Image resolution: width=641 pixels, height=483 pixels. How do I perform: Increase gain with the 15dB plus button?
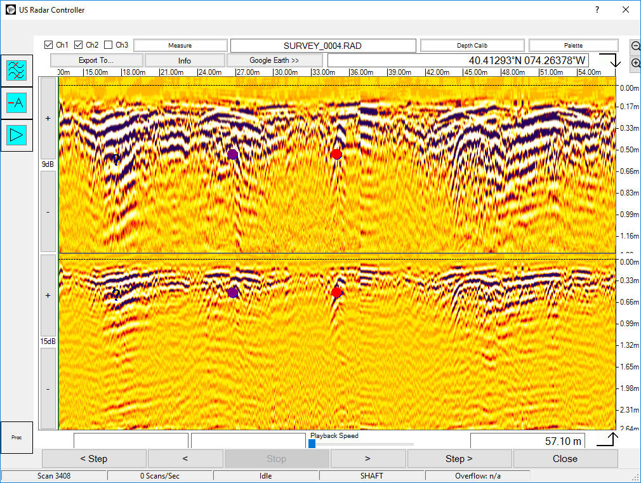click(x=48, y=295)
